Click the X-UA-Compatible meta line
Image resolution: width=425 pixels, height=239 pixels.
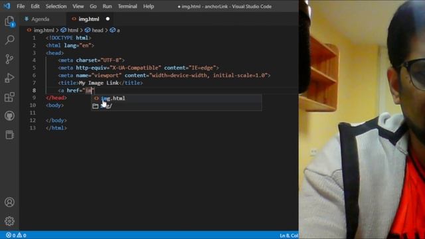pyautogui.click(x=138, y=68)
